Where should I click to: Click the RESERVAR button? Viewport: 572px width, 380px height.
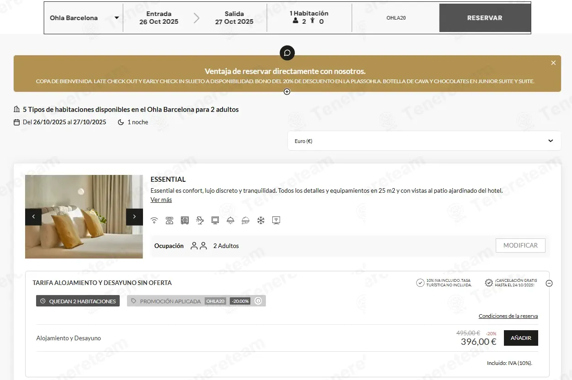tap(485, 18)
